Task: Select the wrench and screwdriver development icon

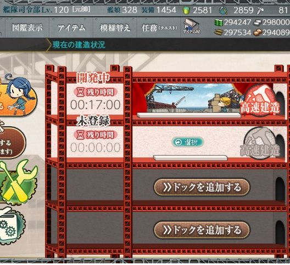Action: [19, 182]
